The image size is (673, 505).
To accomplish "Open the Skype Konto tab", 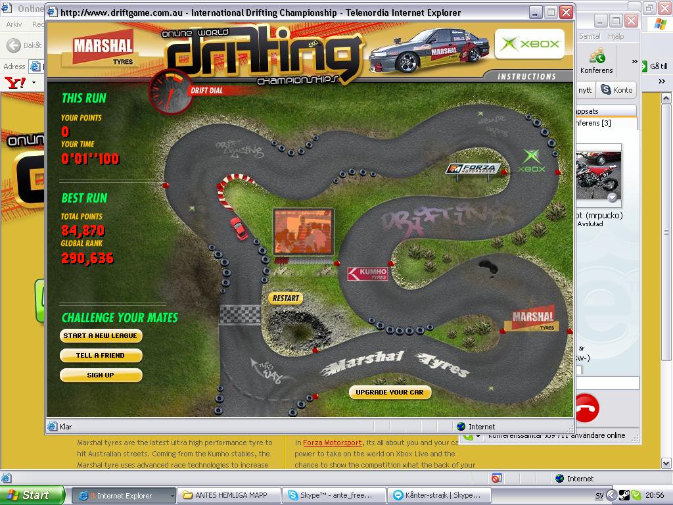I will (x=617, y=89).
